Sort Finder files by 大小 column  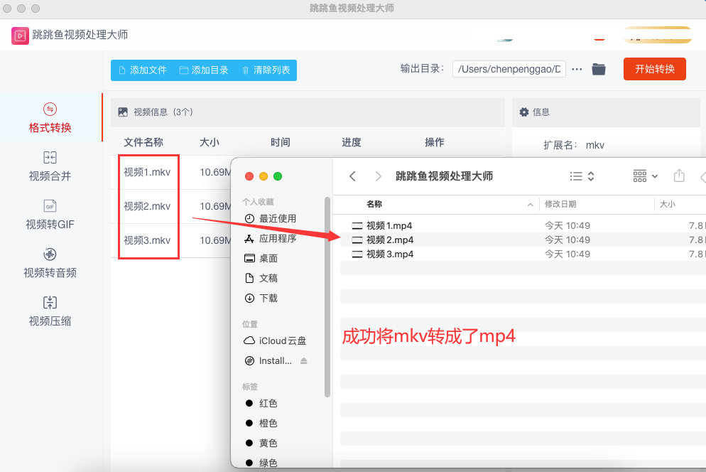pyautogui.click(x=667, y=204)
